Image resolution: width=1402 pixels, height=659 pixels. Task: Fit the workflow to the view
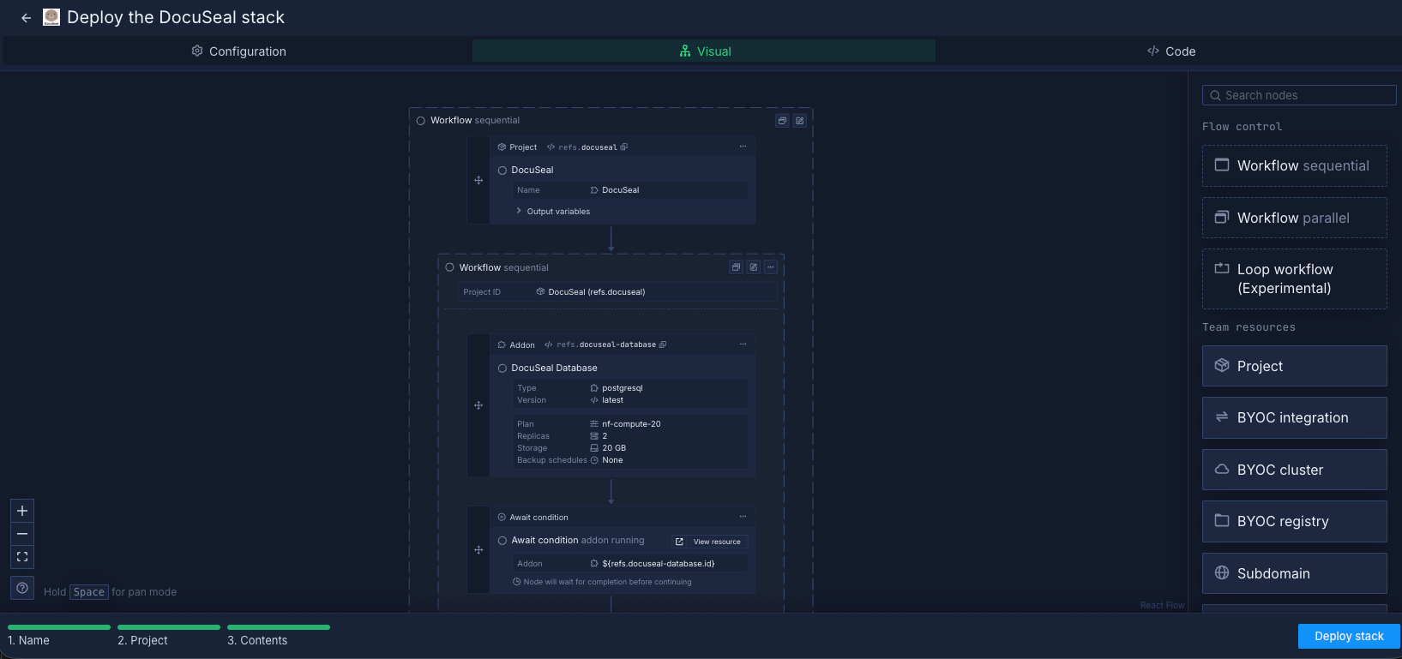(22, 557)
